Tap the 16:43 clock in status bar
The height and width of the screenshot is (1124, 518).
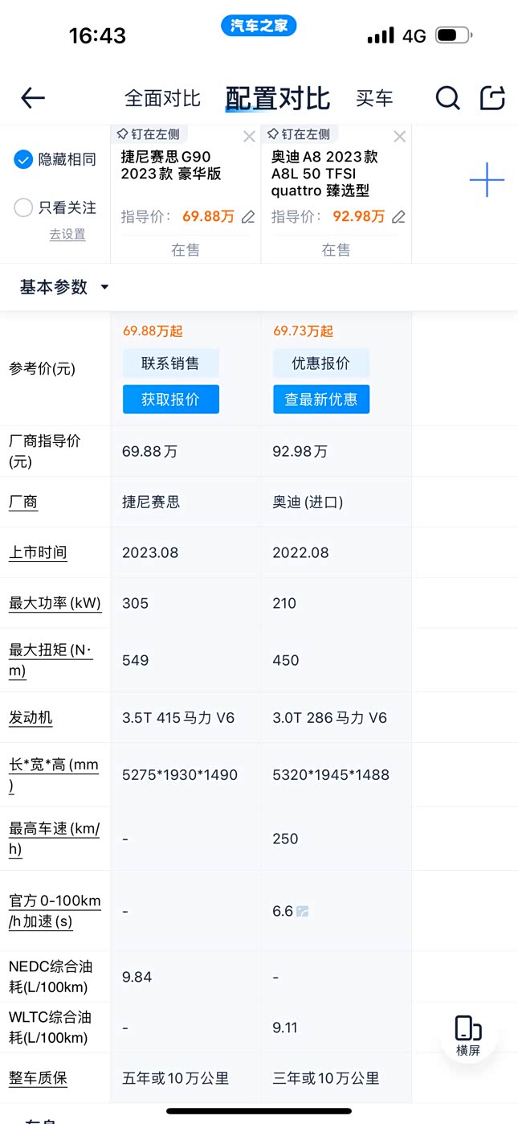97,35
